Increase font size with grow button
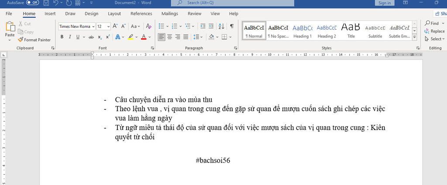447x185 pixels. tap(115, 26)
